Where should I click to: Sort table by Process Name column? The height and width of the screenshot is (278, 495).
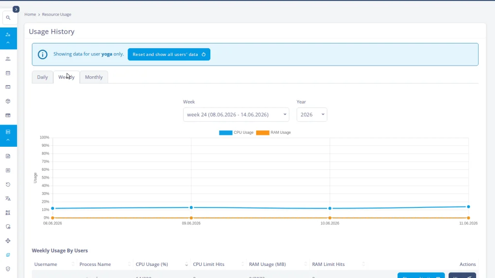pos(105,264)
